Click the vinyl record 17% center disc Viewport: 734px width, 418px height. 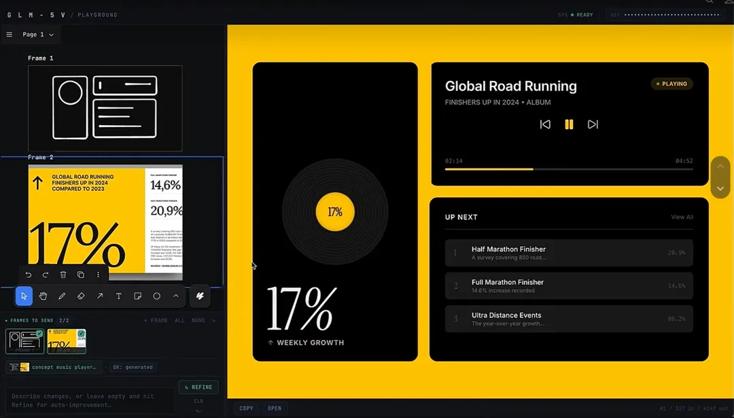[x=335, y=211]
